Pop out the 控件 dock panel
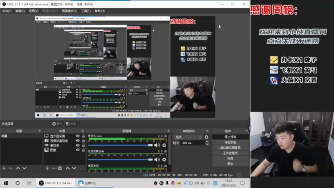This screenshot has height=188, width=334. pos(247,131)
